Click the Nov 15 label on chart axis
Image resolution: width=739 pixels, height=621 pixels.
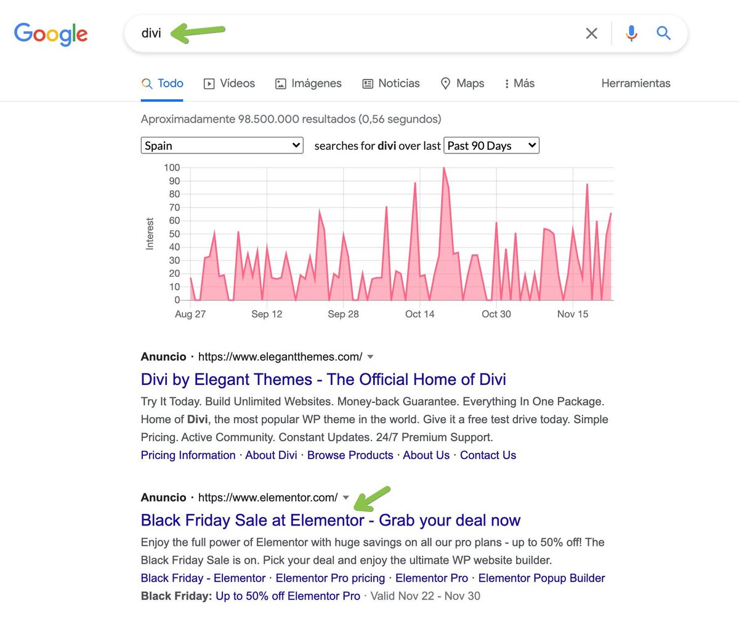pyautogui.click(x=573, y=314)
